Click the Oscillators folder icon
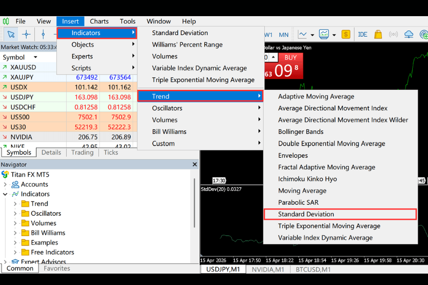This screenshot has height=285, width=428. [x=25, y=213]
